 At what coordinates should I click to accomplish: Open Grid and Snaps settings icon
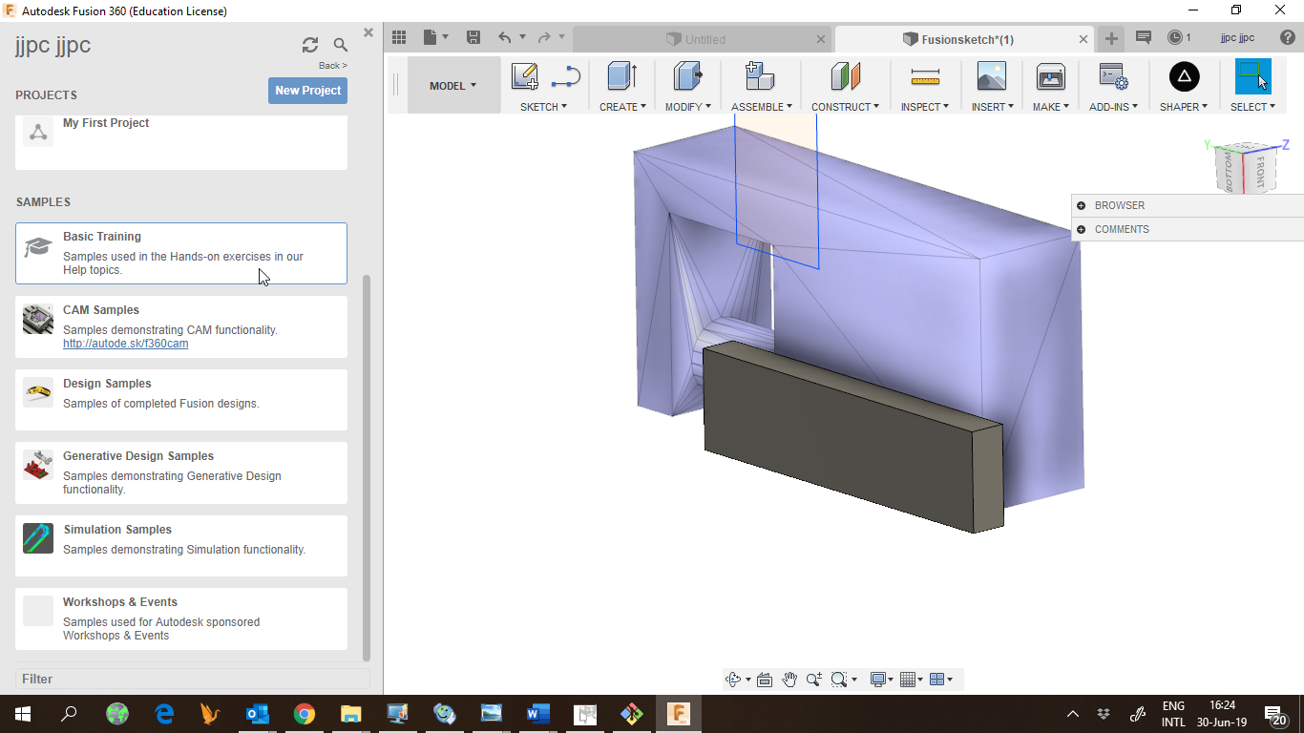[908, 680]
